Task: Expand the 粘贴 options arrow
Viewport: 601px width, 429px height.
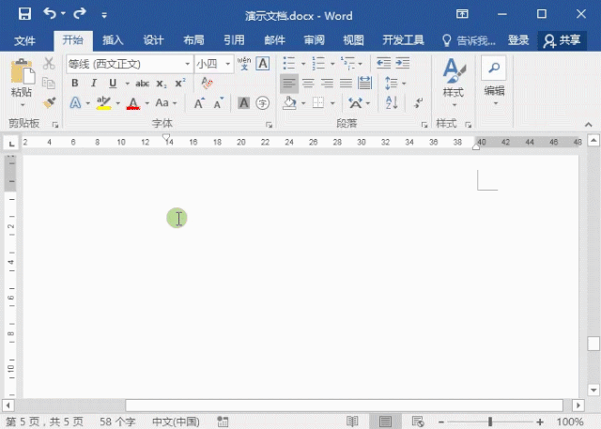Action: click(23, 104)
